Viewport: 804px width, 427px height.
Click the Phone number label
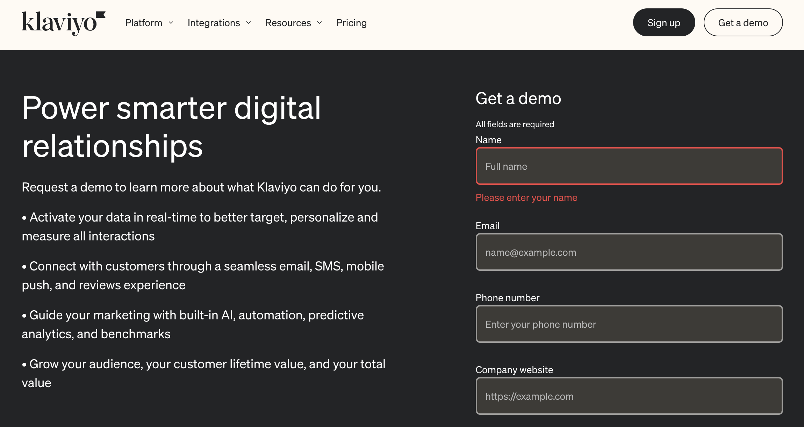pos(507,298)
